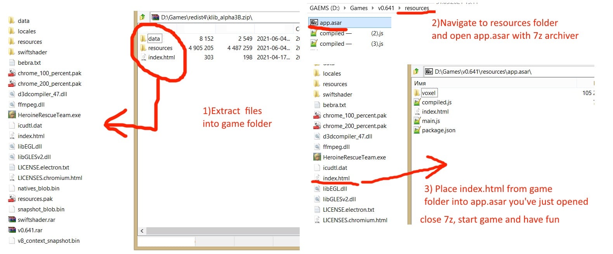Image resolution: width=613 pixels, height=254 pixels.
Task: Click index.html icon in klib_alpha3B.zip window
Action: coord(143,57)
